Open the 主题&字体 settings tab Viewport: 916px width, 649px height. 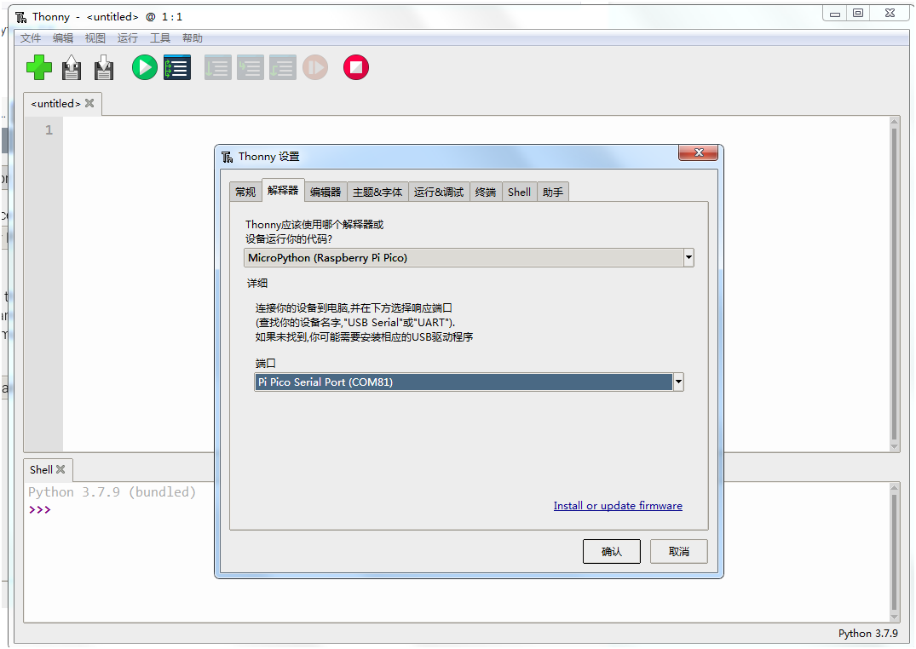pyautogui.click(x=377, y=192)
